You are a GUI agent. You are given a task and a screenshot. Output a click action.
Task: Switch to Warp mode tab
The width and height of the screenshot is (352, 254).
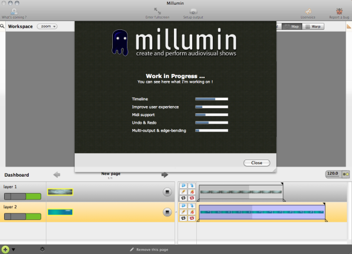pyautogui.click(x=313, y=26)
